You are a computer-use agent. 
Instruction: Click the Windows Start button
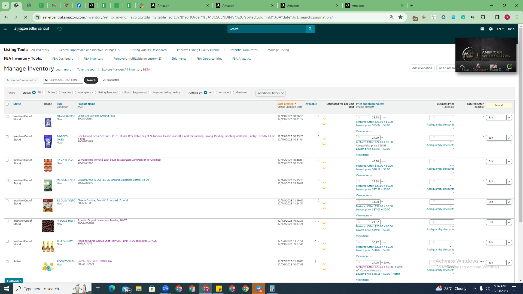click(x=7, y=289)
